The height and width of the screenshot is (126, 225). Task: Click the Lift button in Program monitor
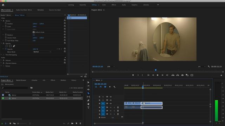click(x=173, y=75)
